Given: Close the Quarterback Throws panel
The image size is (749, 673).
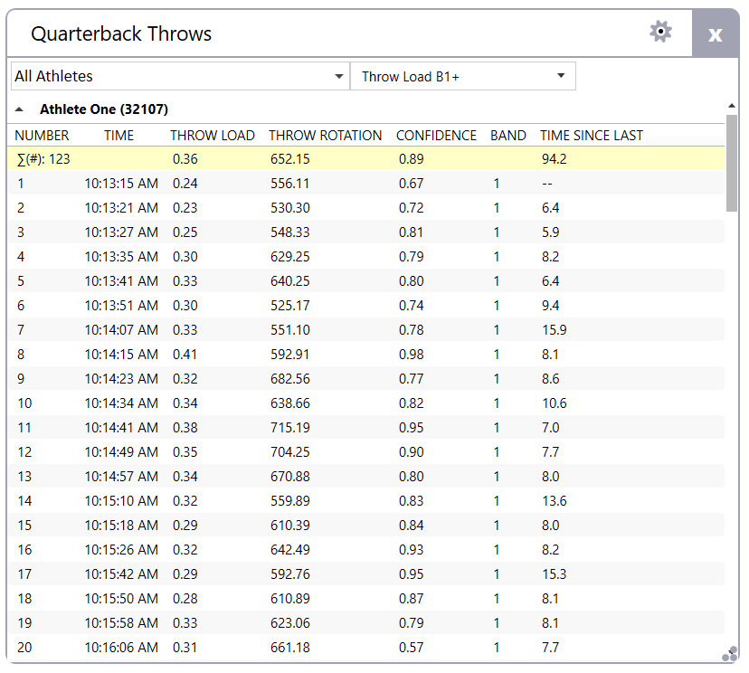Looking at the screenshot, I should 716,33.
